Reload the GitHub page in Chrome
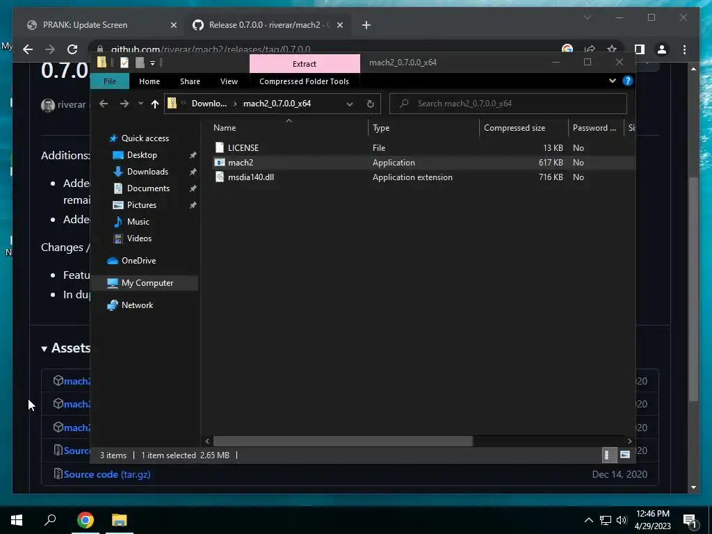 point(72,49)
